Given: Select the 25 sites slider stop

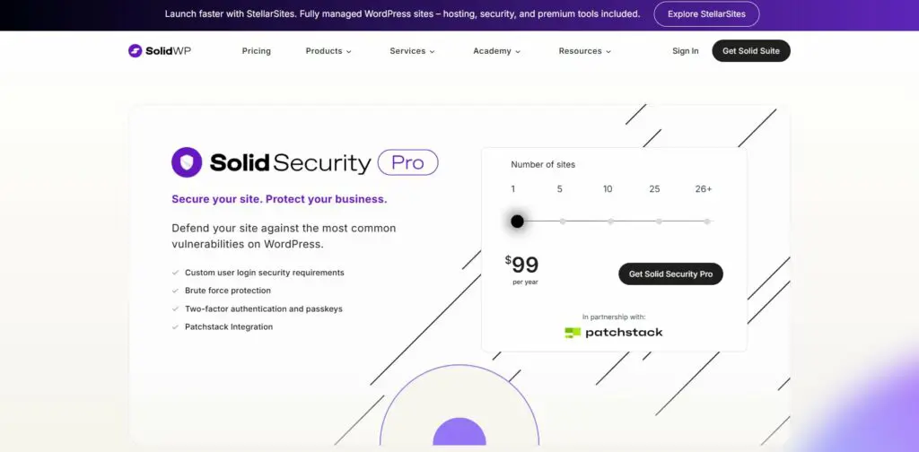Looking at the screenshot, I should [x=659, y=221].
